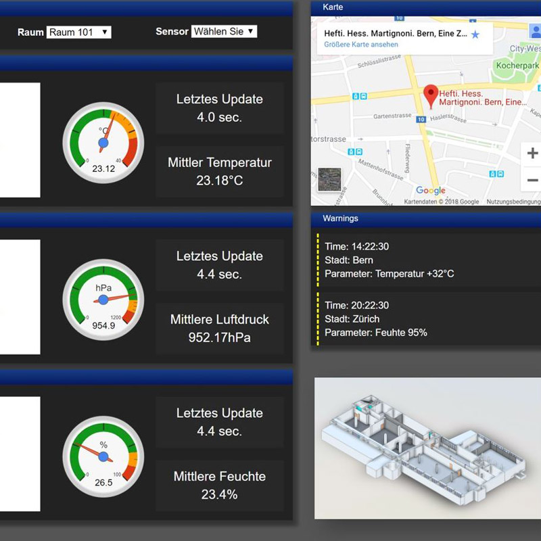Click 'Kartendaten © 2018 Google' text
Image resolution: width=541 pixels, height=541 pixels.
[442, 202]
